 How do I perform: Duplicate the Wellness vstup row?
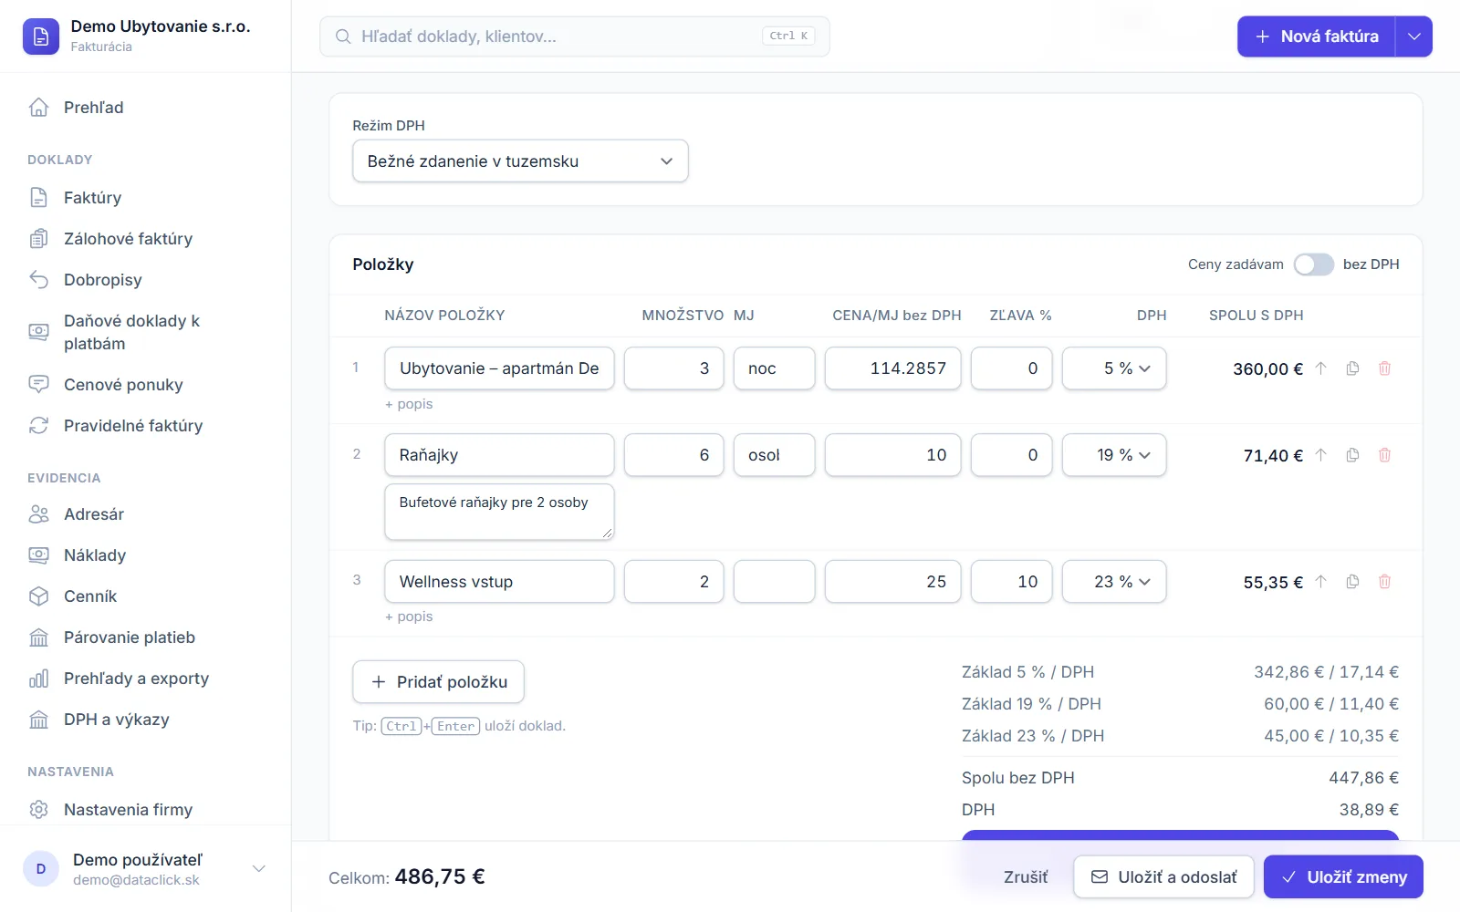click(1352, 582)
